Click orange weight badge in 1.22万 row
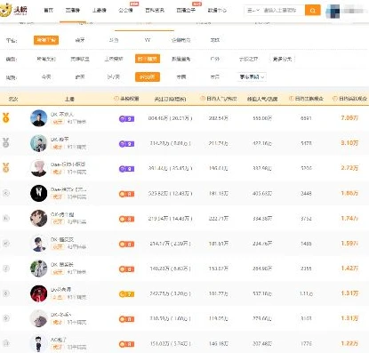The width and height of the screenshot is (369, 353). (126, 344)
